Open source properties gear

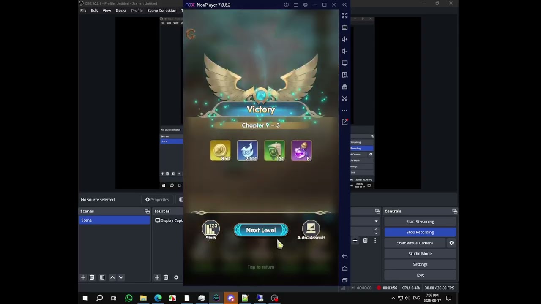(x=176, y=277)
